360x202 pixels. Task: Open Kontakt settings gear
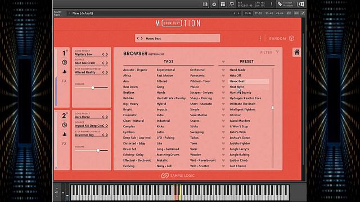pyautogui.click(x=214, y=4)
